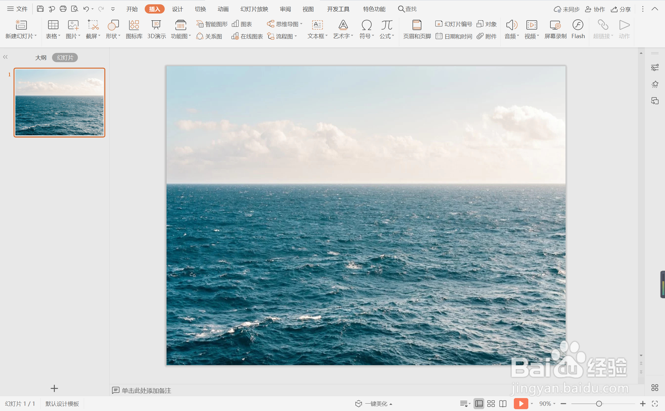Insert a 关系图 relationship diagram
The image size is (665, 411).
[209, 36]
